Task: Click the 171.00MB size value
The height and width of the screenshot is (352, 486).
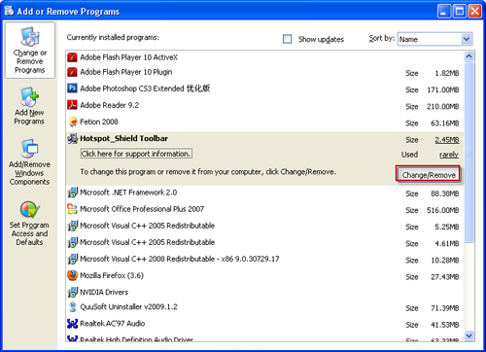Action: coord(442,89)
